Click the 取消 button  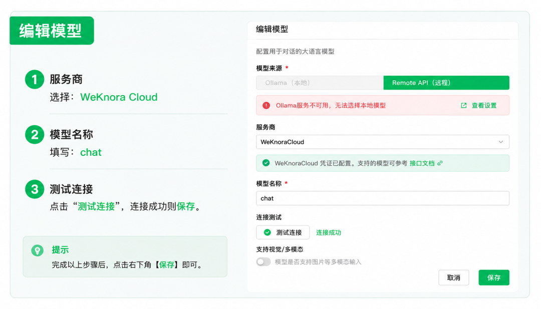point(454,277)
